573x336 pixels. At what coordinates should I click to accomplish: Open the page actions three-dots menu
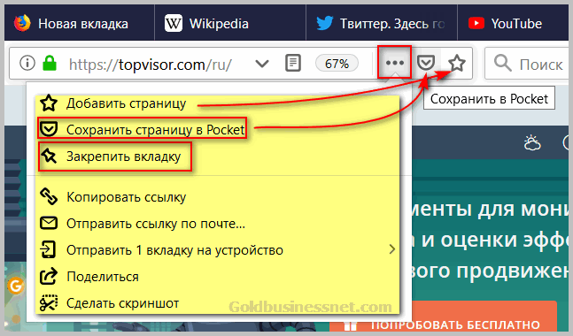tap(395, 63)
